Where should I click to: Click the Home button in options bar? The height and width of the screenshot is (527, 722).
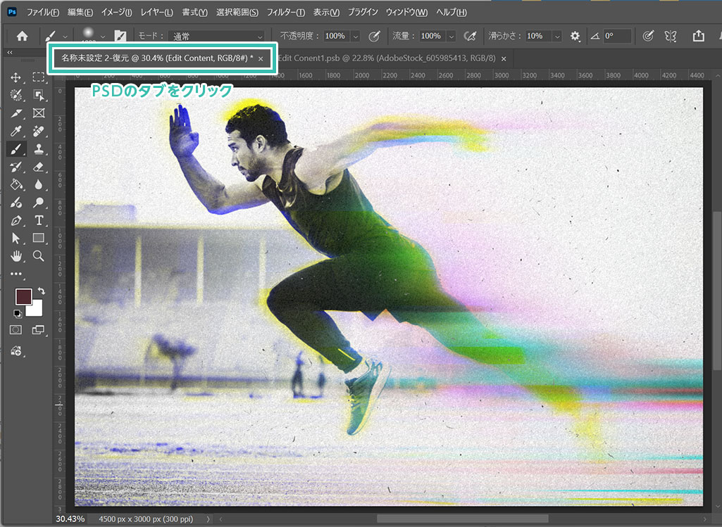point(23,36)
